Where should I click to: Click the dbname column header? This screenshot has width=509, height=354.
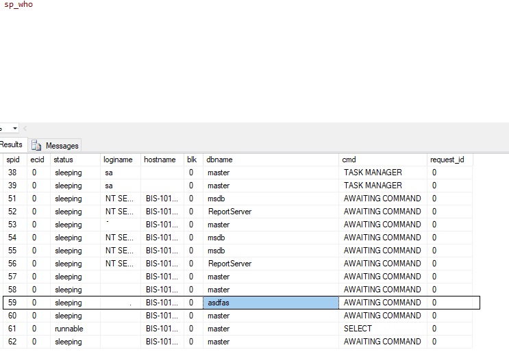pos(219,160)
